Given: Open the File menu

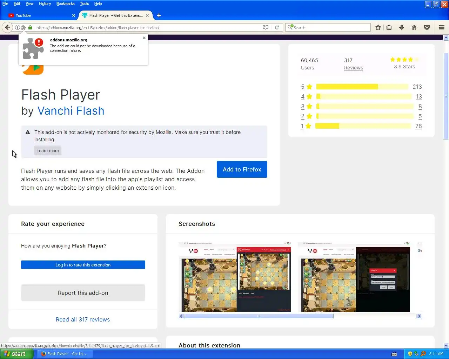Looking at the screenshot, I should tap(5, 4).
